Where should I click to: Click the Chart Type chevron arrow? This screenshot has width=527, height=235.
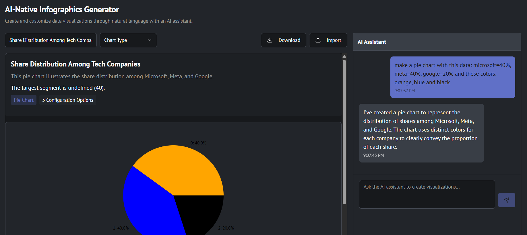(150, 40)
